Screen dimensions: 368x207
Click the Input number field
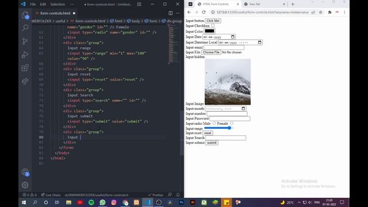point(227,114)
